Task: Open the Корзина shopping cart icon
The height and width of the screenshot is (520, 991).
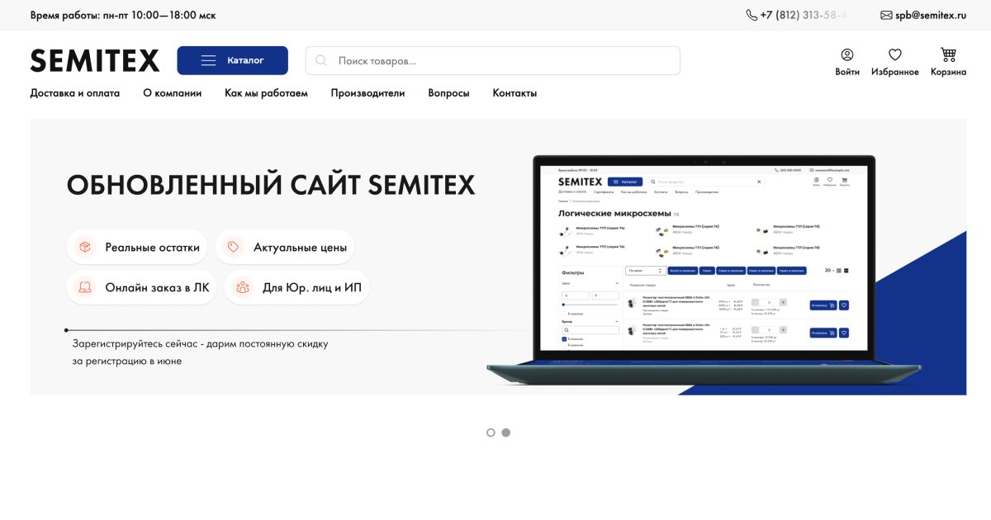Action: tap(947, 54)
